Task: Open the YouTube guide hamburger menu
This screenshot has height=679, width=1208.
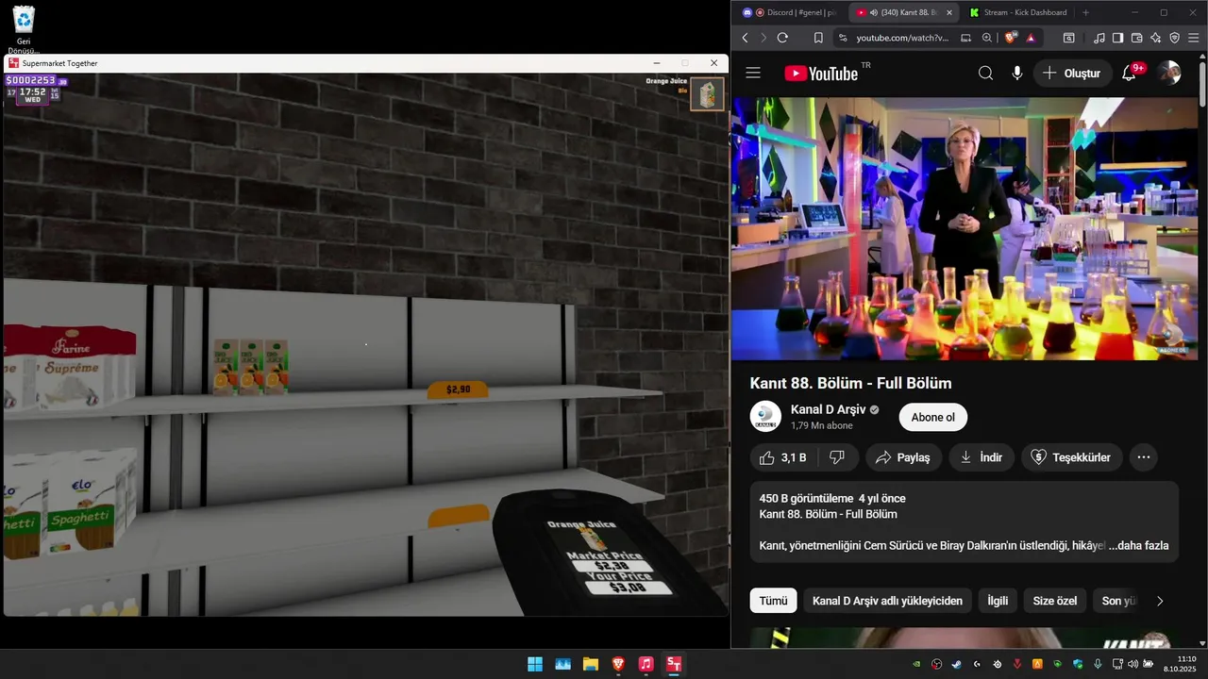Action: point(752,73)
